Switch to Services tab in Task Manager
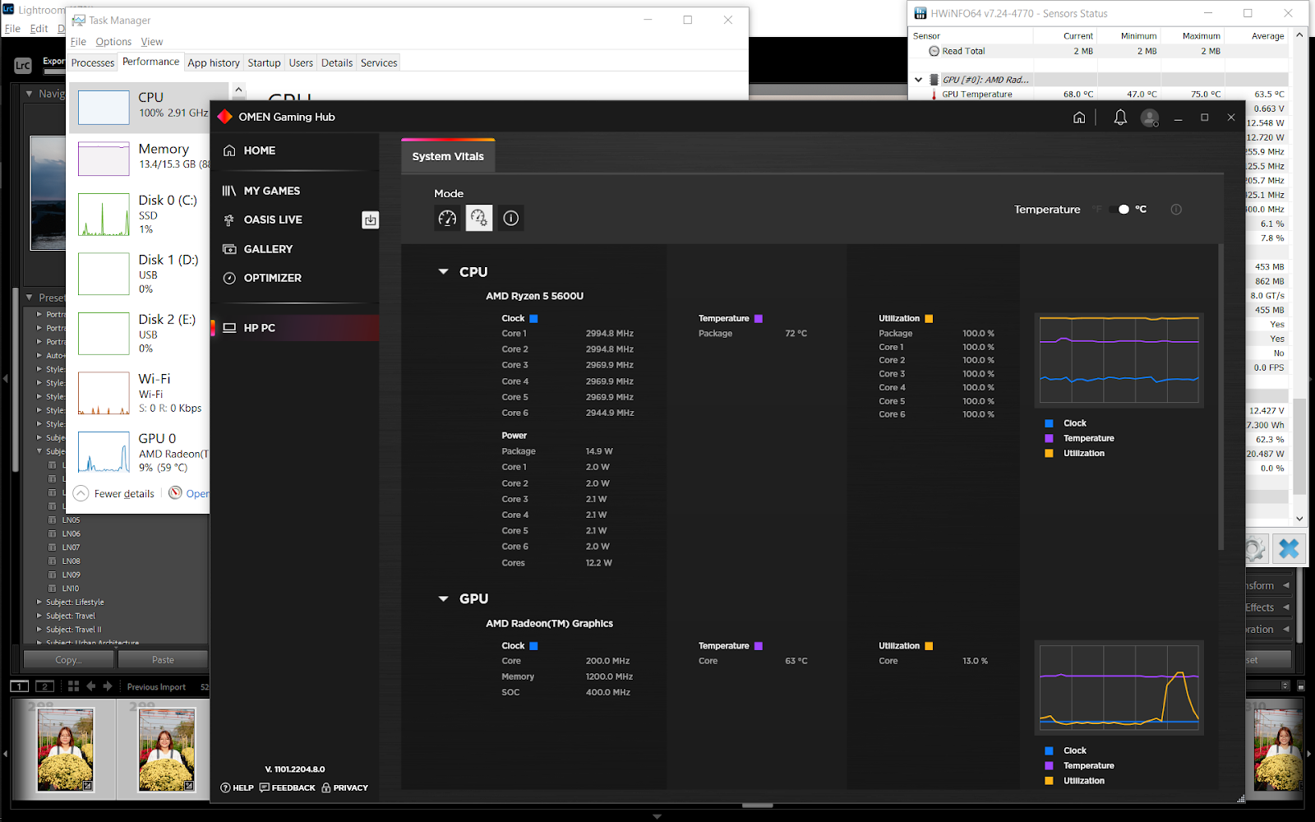1315x822 pixels. point(379,62)
